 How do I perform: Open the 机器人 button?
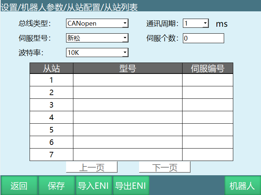coord(242,185)
